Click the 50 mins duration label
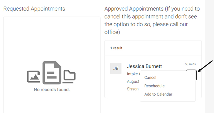The width and height of the screenshot is (214, 113). pos(190,64)
